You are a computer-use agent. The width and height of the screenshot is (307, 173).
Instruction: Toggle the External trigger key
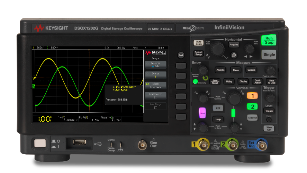[252, 118]
